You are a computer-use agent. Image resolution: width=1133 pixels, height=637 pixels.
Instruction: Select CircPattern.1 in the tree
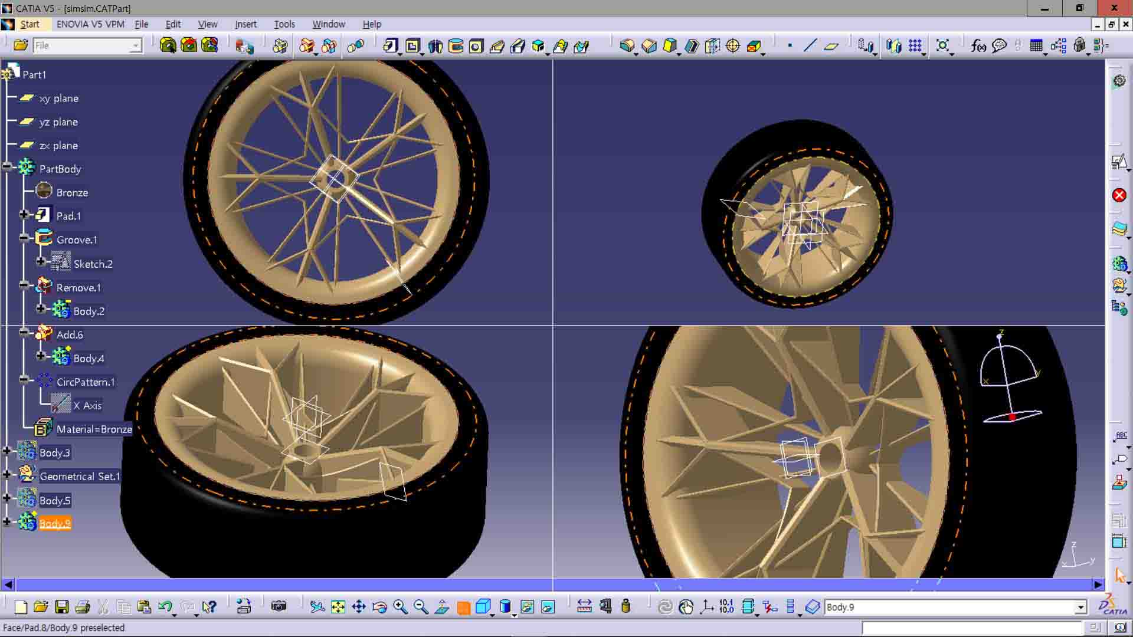point(86,382)
